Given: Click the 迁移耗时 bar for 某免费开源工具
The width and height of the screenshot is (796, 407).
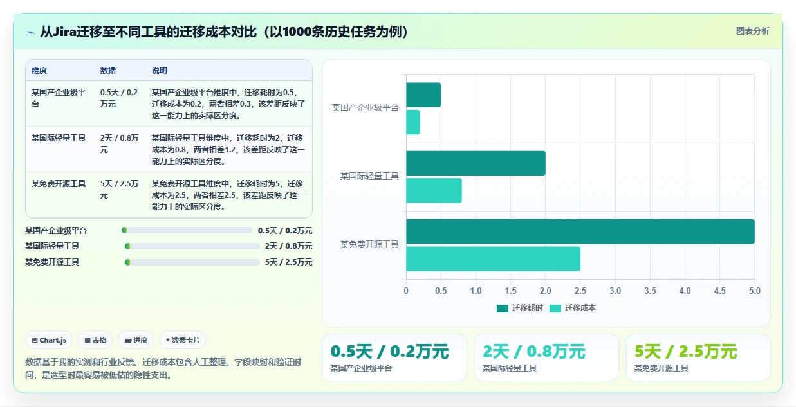Looking at the screenshot, I should click(x=580, y=231).
